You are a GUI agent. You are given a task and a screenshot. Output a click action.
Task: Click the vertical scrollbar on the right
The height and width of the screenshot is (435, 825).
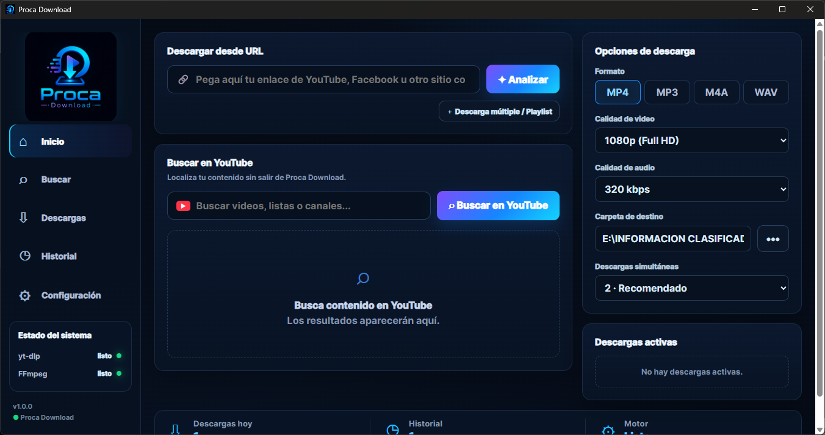click(x=820, y=214)
